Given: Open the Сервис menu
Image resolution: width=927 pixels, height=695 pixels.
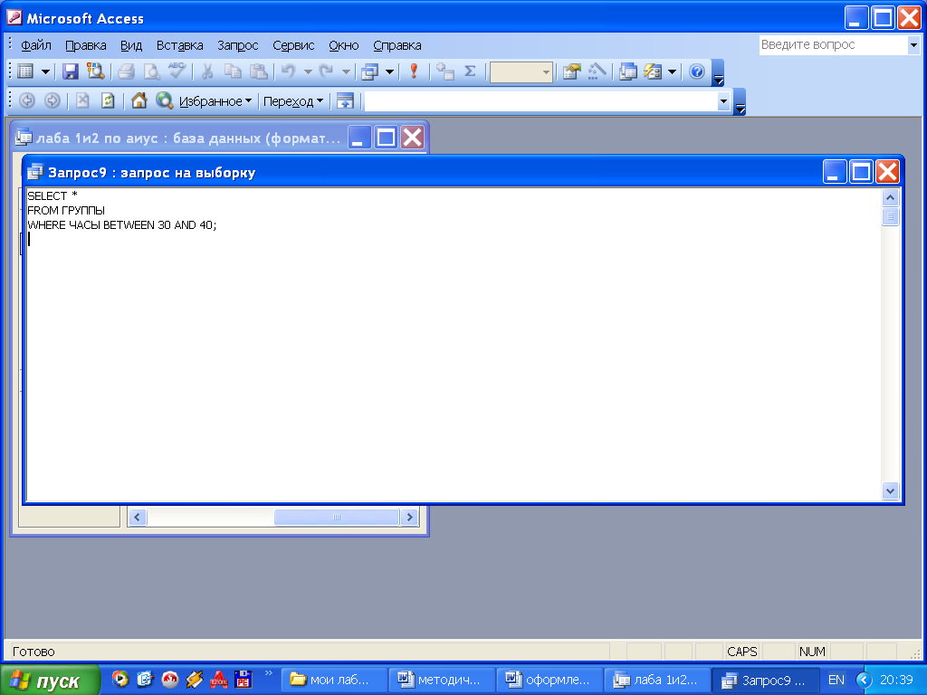Looking at the screenshot, I should 293,45.
